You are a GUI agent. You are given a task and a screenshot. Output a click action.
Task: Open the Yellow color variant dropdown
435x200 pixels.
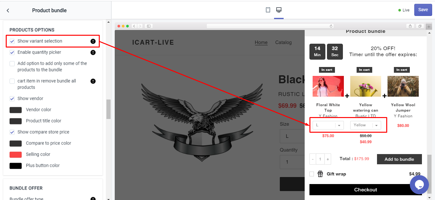point(366,125)
